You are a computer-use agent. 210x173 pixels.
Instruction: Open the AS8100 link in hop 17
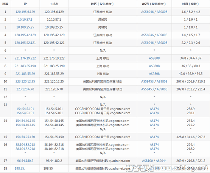[147, 161]
